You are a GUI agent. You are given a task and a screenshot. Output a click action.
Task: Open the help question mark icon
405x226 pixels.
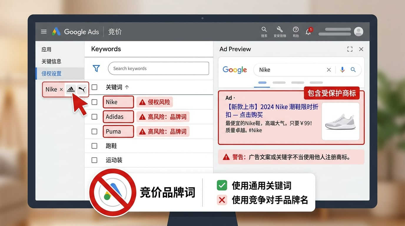296,29
